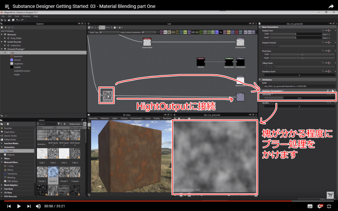Click the green play icon in Explorer toolbar
This screenshot has height=211, width=338.
[x=6, y=27]
